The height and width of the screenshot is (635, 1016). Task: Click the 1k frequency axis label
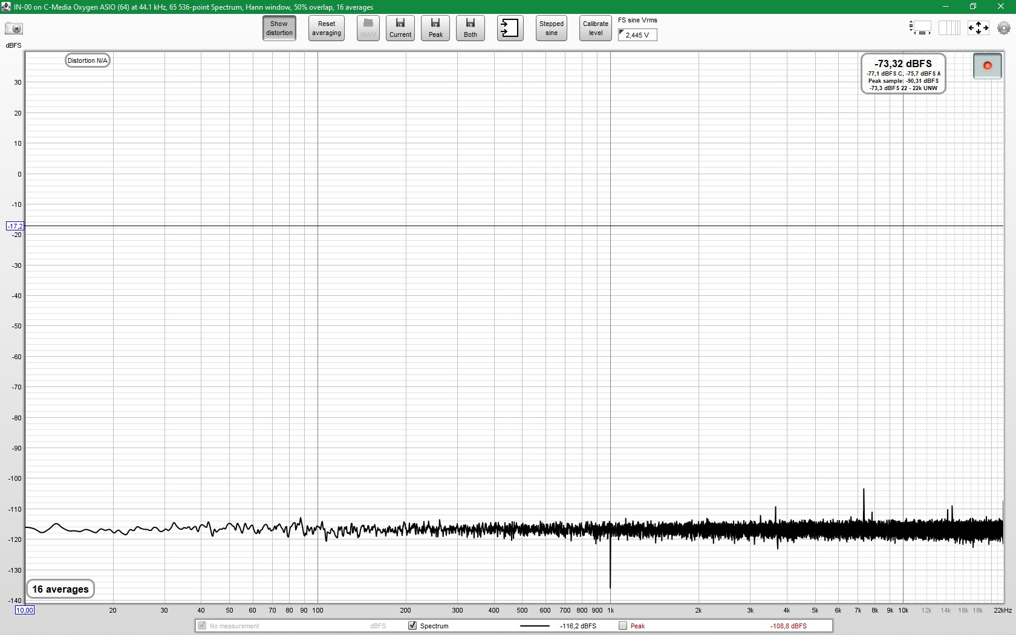pos(611,610)
